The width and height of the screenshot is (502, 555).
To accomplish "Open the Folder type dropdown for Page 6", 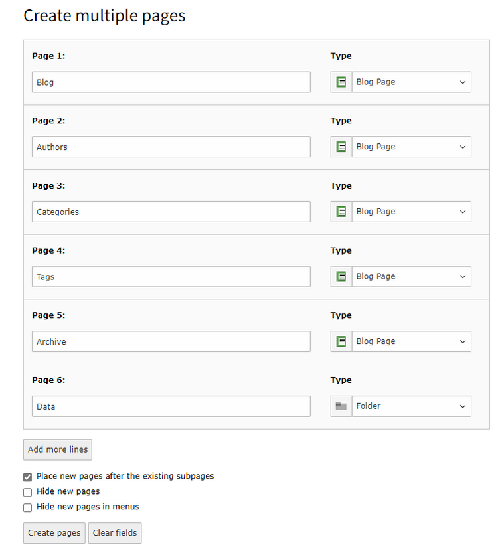I will coord(412,406).
